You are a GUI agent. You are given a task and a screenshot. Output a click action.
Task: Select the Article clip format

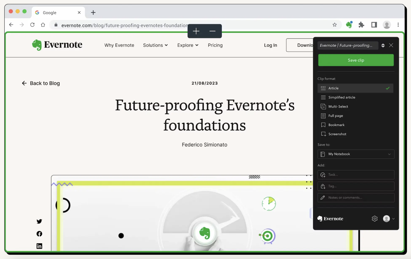356,88
